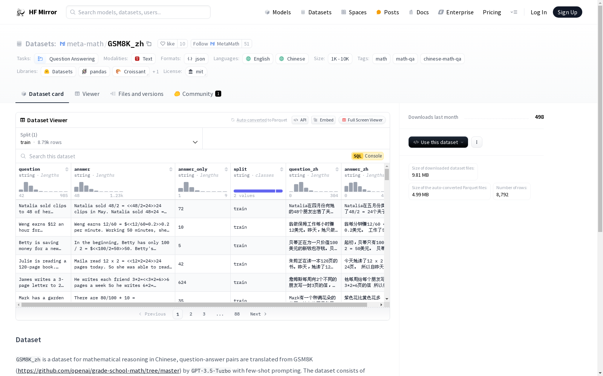Select the Dataset card tab
The height and width of the screenshot is (376, 603).
tap(42, 94)
